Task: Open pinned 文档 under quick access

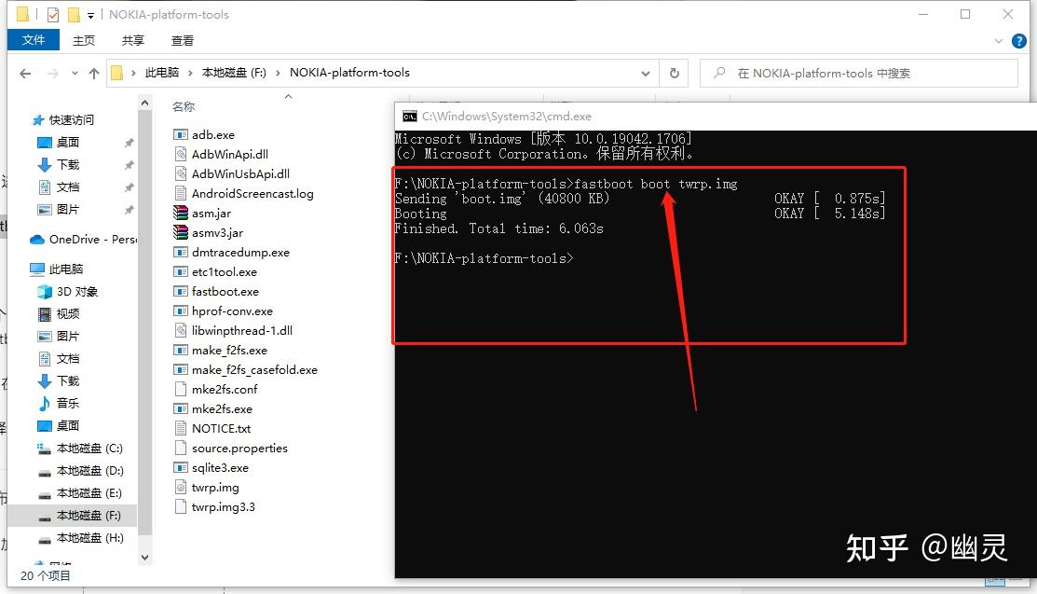Action: pyautogui.click(x=67, y=187)
